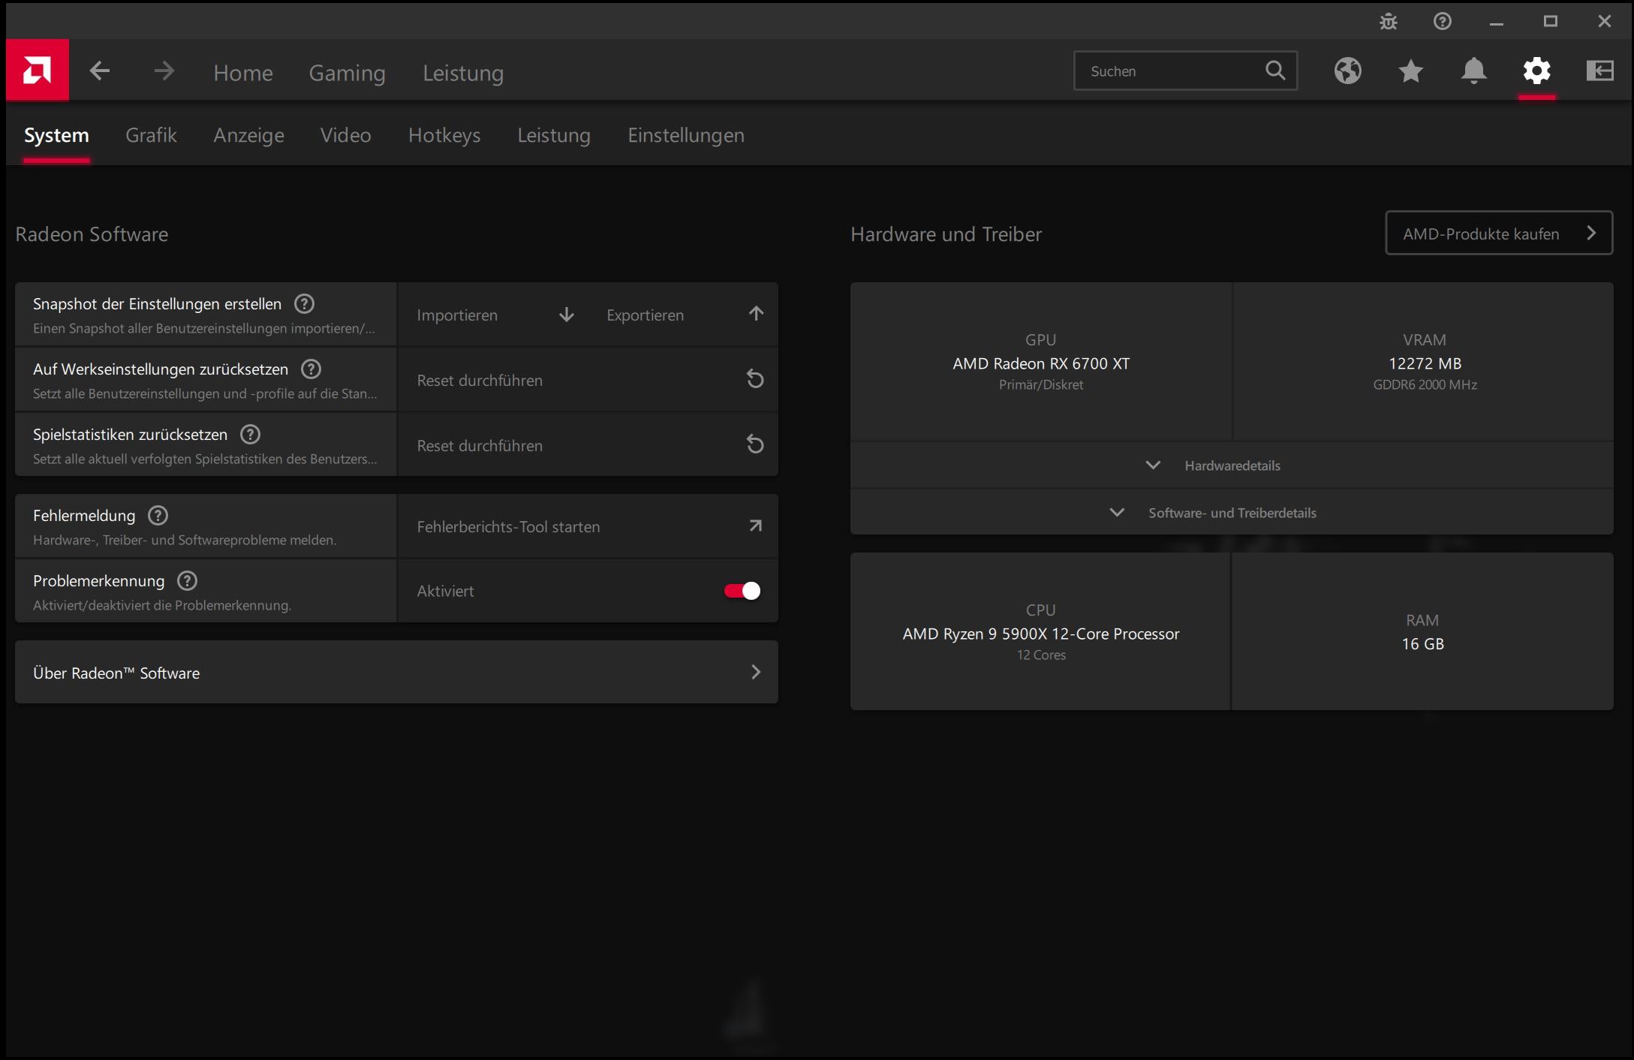Open settings gear icon
Viewport: 1634px width, 1060px height.
pos(1536,71)
